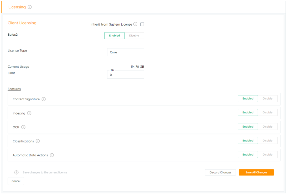Check the Inherit from System License checkbox
Image resolution: width=287 pixels, height=194 pixels.
tap(142, 25)
